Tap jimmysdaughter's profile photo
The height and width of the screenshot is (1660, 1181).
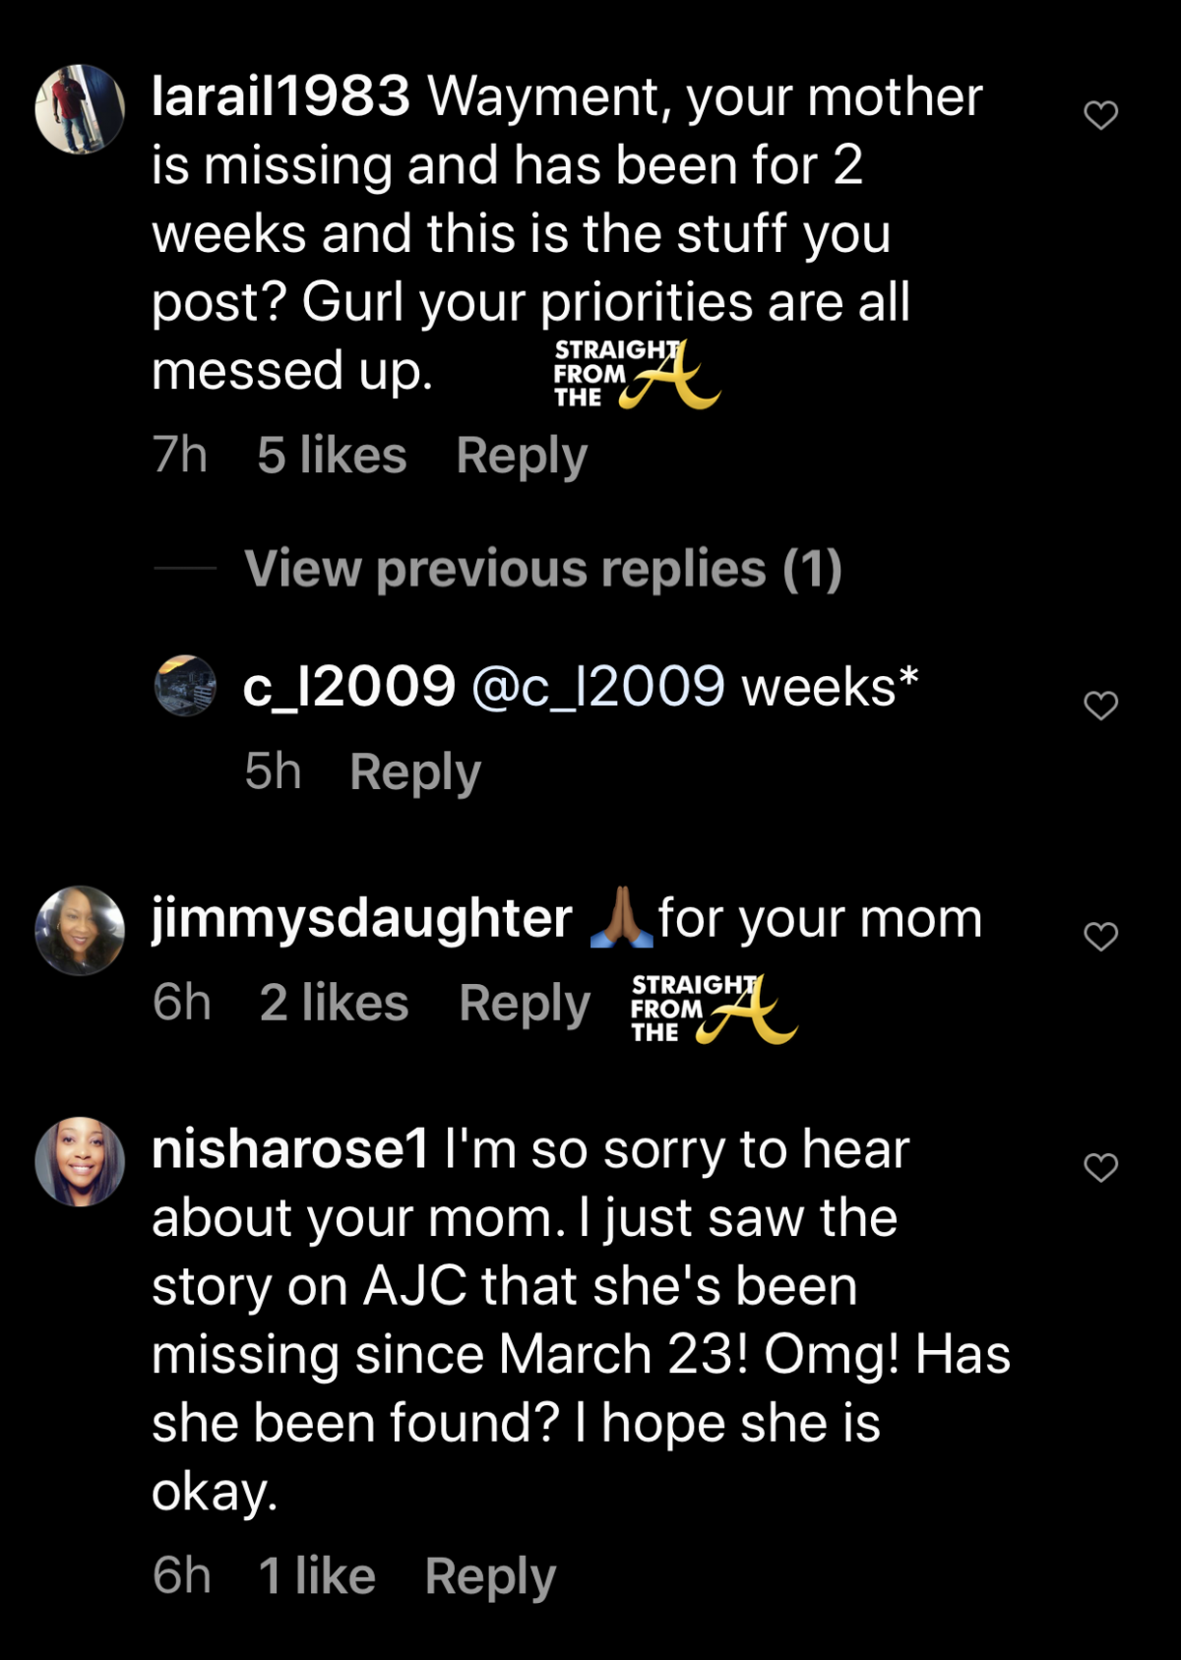coord(80,931)
